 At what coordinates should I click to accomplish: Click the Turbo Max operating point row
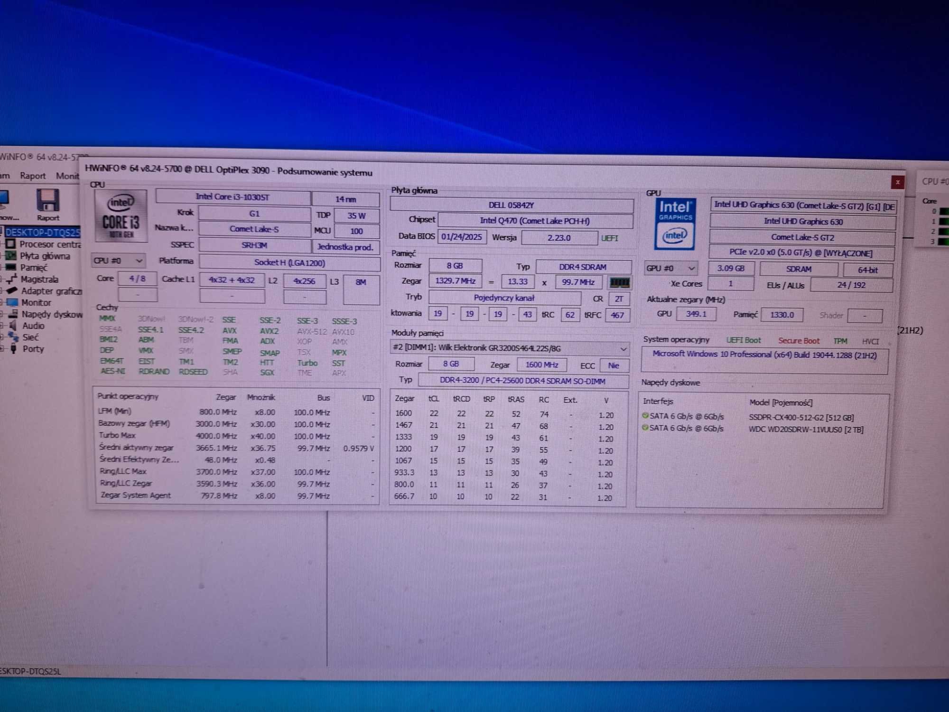click(237, 436)
